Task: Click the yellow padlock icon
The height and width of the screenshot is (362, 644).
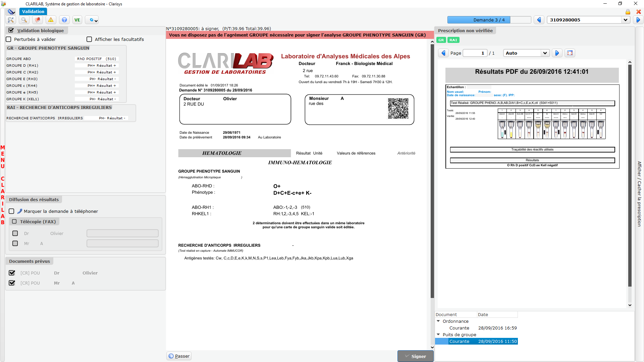Action: pyautogui.click(x=628, y=12)
